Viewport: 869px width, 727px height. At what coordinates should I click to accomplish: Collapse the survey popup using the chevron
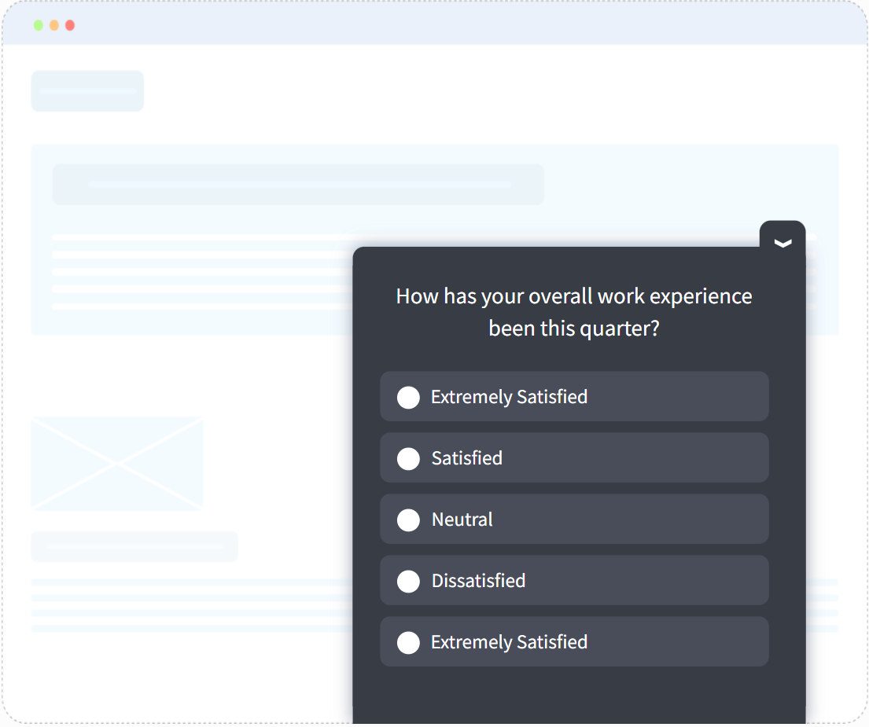coord(782,244)
